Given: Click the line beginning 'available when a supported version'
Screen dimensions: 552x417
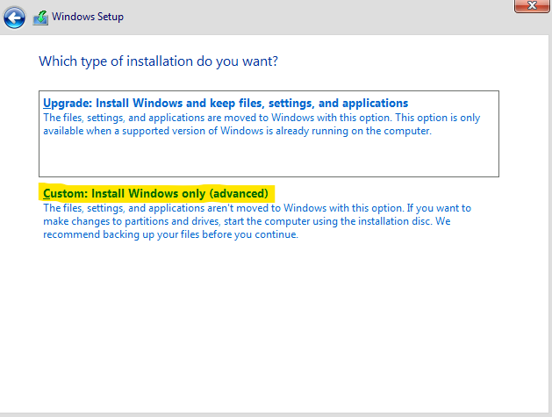Looking at the screenshot, I should click(x=237, y=131).
